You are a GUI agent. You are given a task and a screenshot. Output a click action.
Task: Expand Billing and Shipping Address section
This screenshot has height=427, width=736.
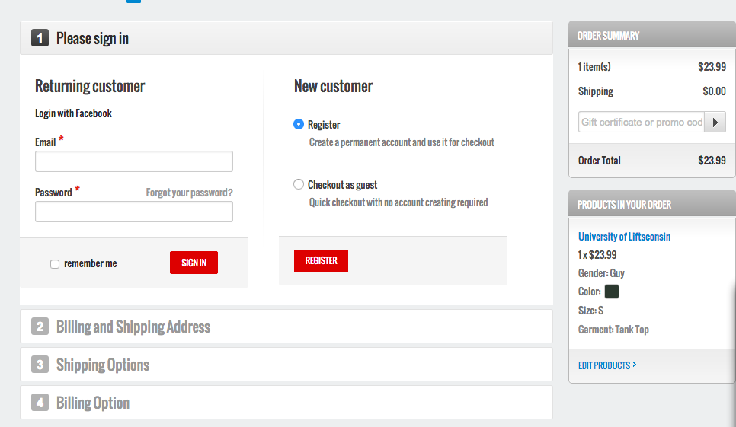[x=286, y=327]
